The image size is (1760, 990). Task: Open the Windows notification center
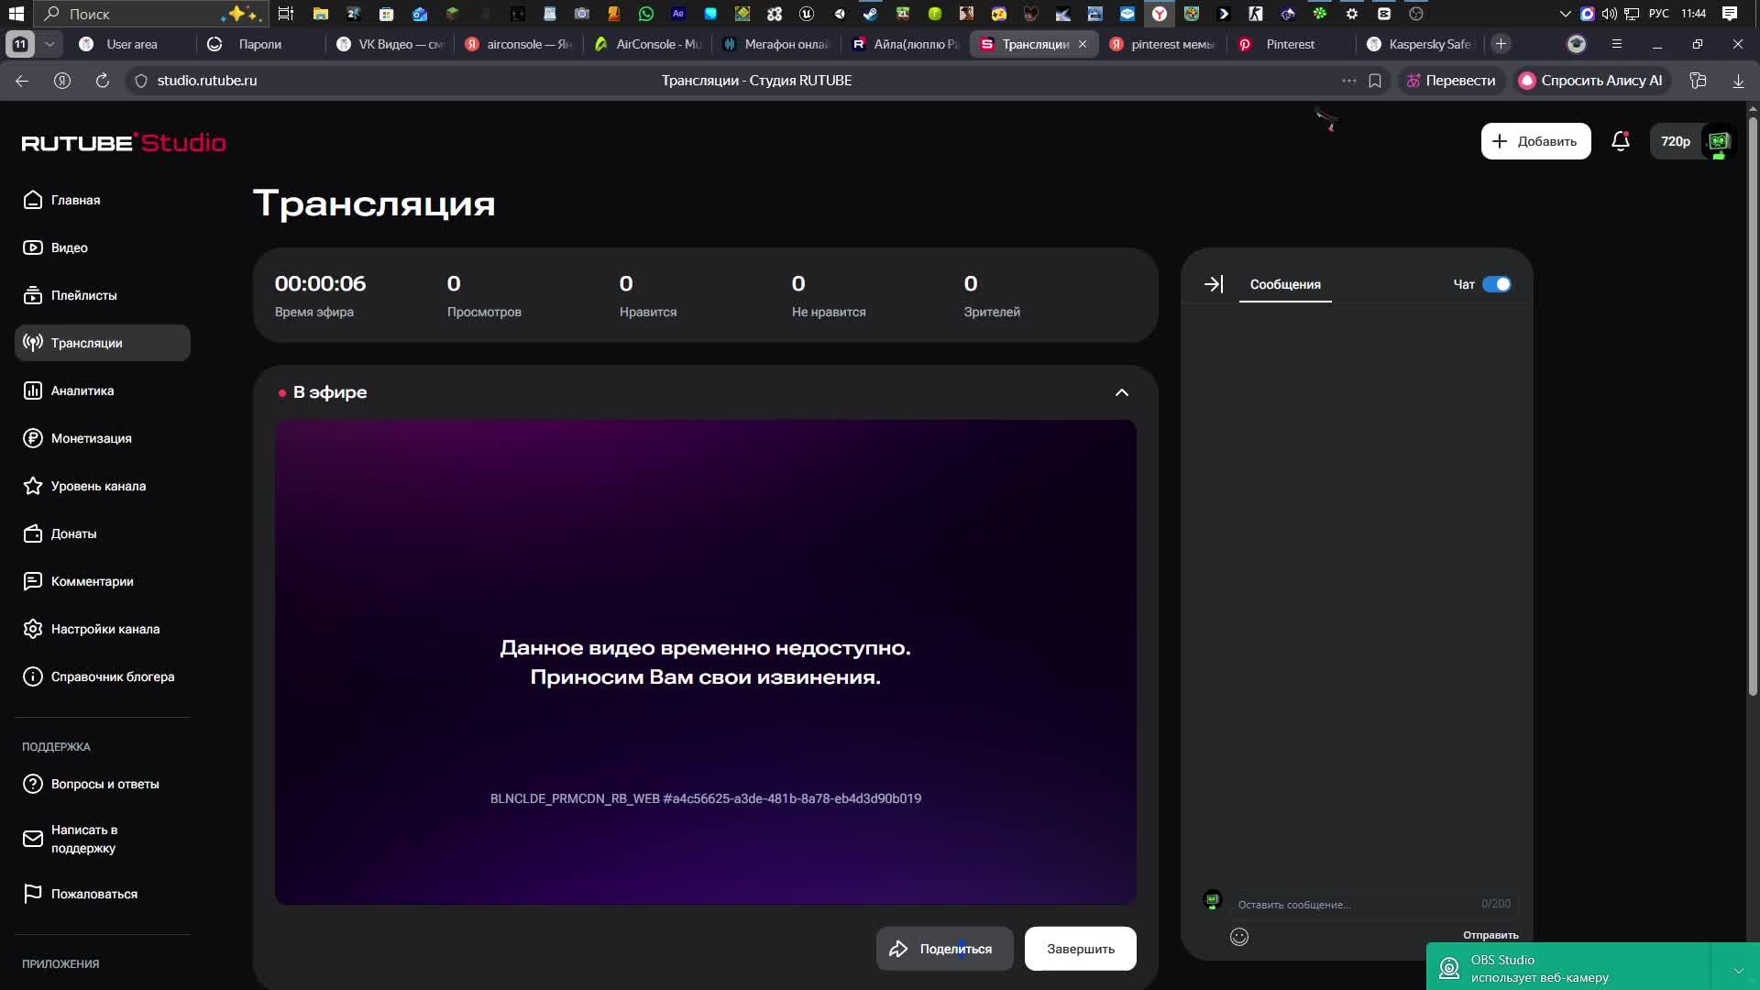pyautogui.click(x=1729, y=14)
